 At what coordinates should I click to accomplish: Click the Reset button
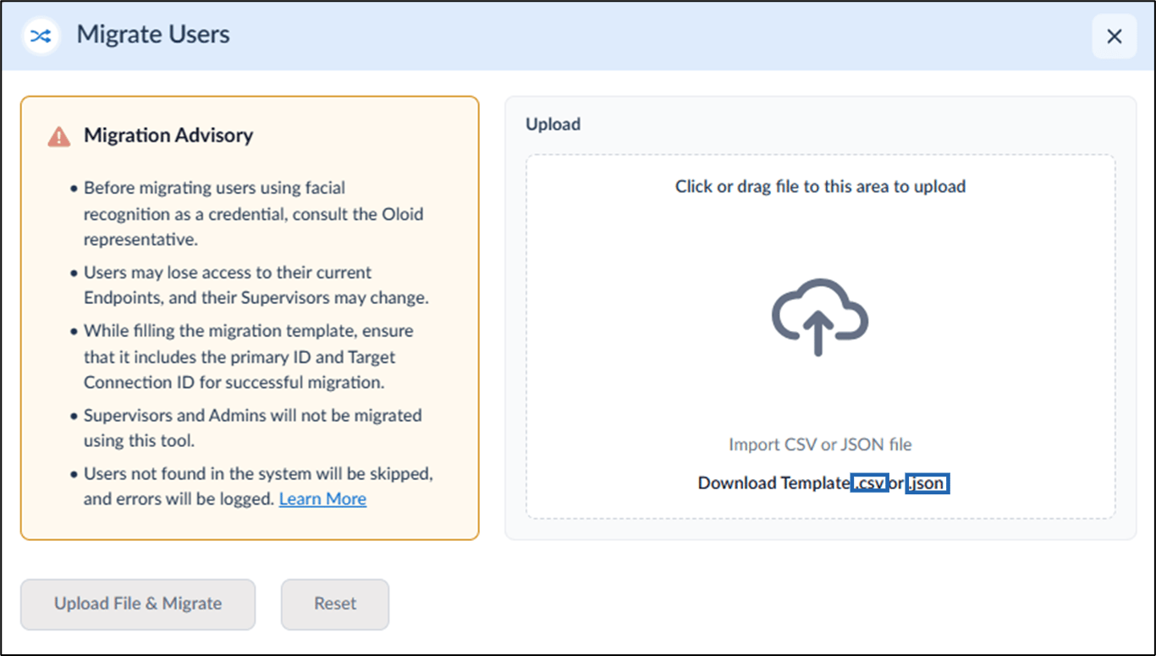[335, 604]
